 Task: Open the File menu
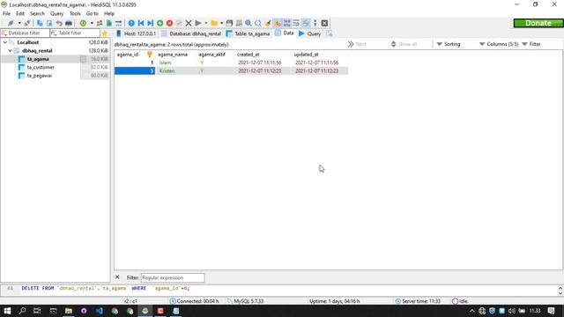tap(6, 14)
